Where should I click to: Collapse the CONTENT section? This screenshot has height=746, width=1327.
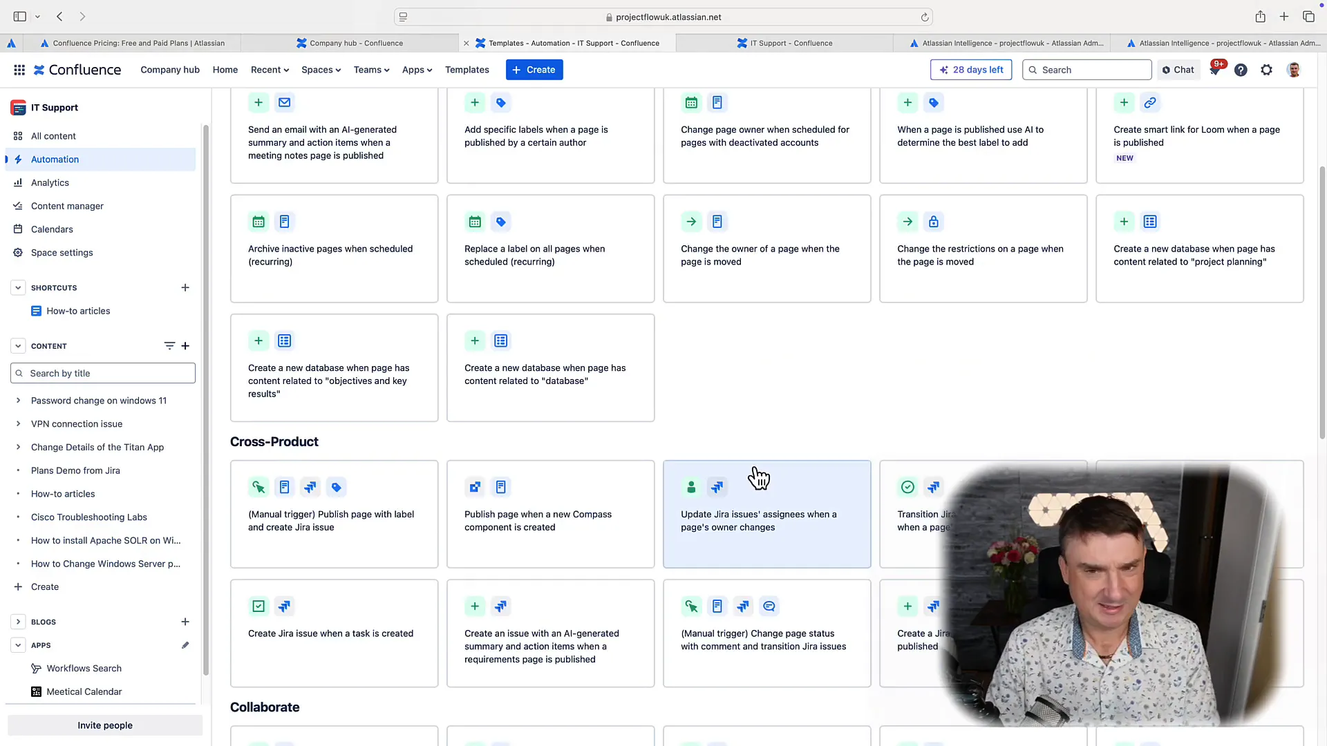pyautogui.click(x=18, y=346)
